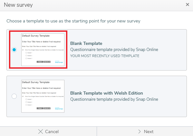Click the Next chevron icon
Viewport: 193px width, 136px height.
tap(140, 132)
